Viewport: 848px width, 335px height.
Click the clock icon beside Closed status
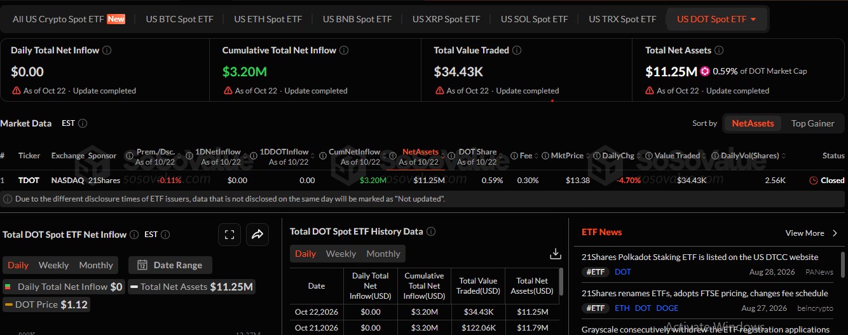814,181
